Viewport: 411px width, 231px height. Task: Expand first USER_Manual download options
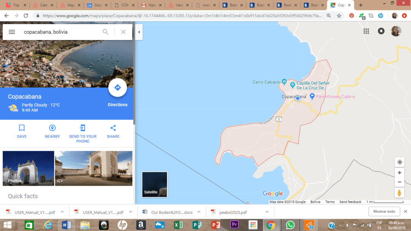pos(62,212)
